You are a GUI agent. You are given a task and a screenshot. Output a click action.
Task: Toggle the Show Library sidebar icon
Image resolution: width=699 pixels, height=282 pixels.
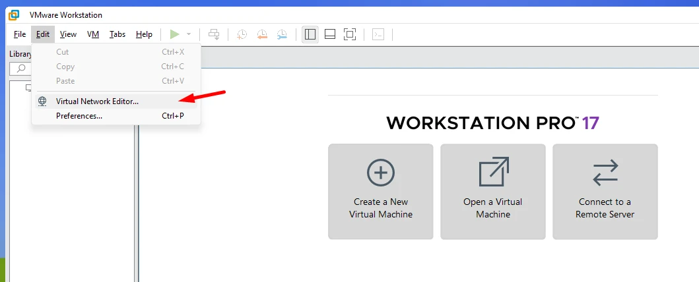[310, 34]
